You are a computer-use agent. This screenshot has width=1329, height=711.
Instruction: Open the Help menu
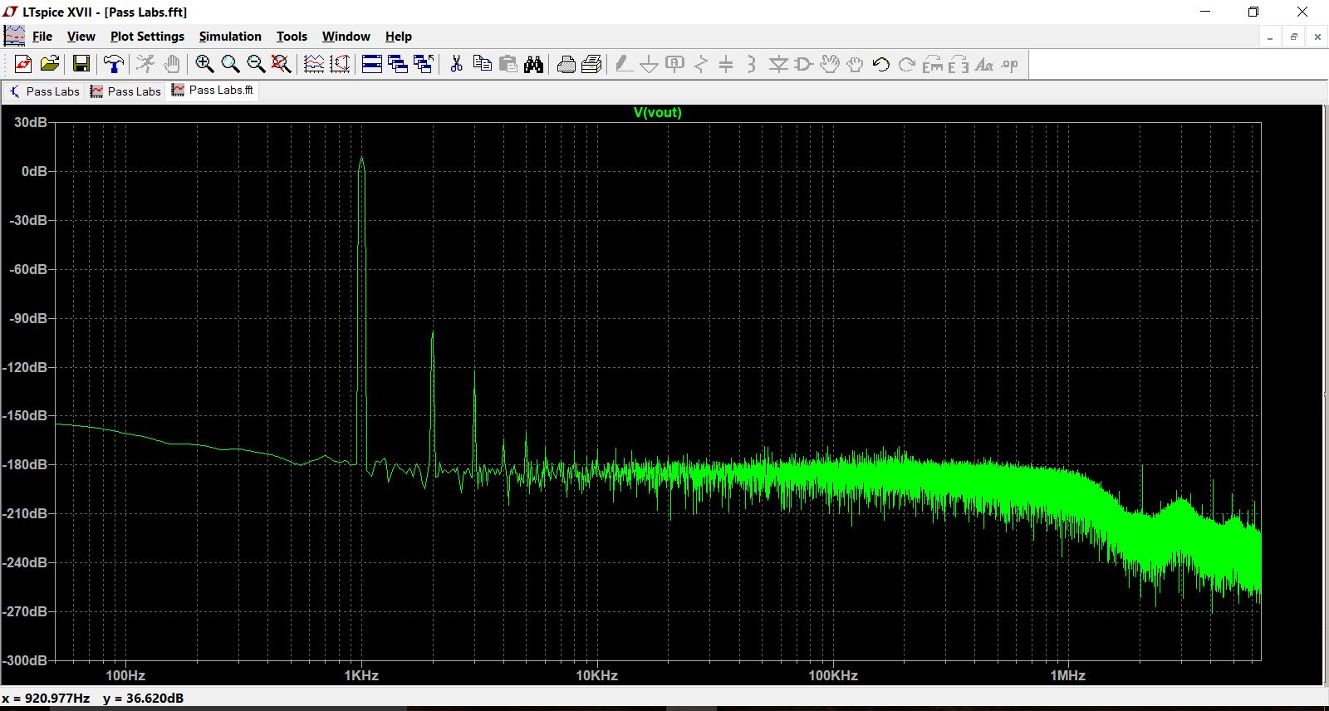coord(399,37)
